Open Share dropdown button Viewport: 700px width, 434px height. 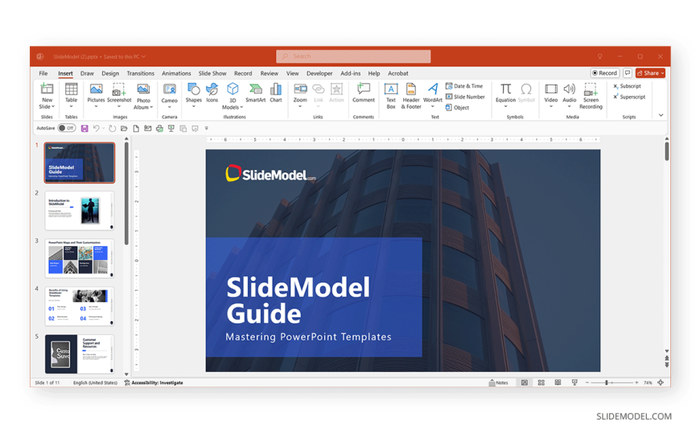[650, 72]
